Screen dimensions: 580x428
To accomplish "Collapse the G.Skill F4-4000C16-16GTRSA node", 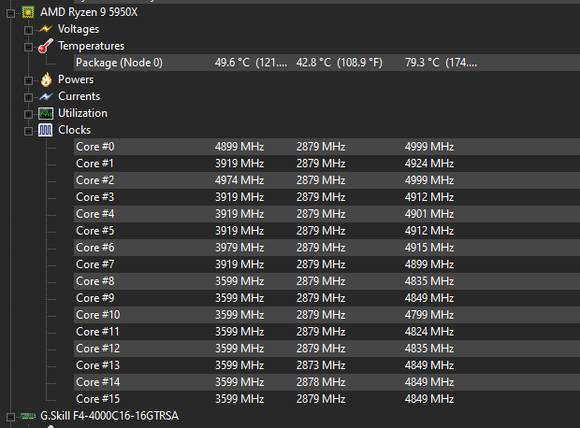I will (10, 418).
